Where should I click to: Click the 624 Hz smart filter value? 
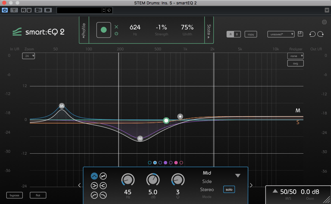pos(135,27)
